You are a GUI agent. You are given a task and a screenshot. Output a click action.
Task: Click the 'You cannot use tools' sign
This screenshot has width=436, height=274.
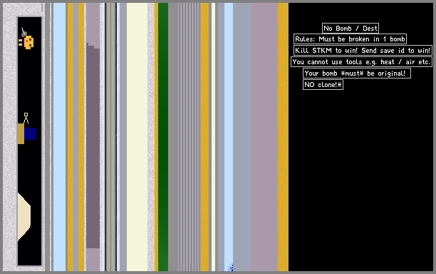(361, 62)
